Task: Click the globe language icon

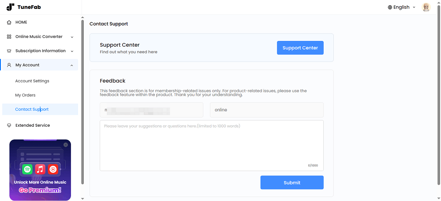Action: [x=390, y=7]
